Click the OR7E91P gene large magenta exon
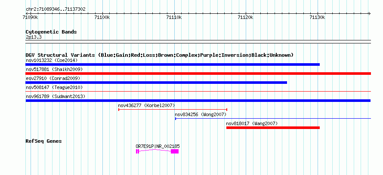Viewport: 383px width, 175px height. tap(175, 151)
